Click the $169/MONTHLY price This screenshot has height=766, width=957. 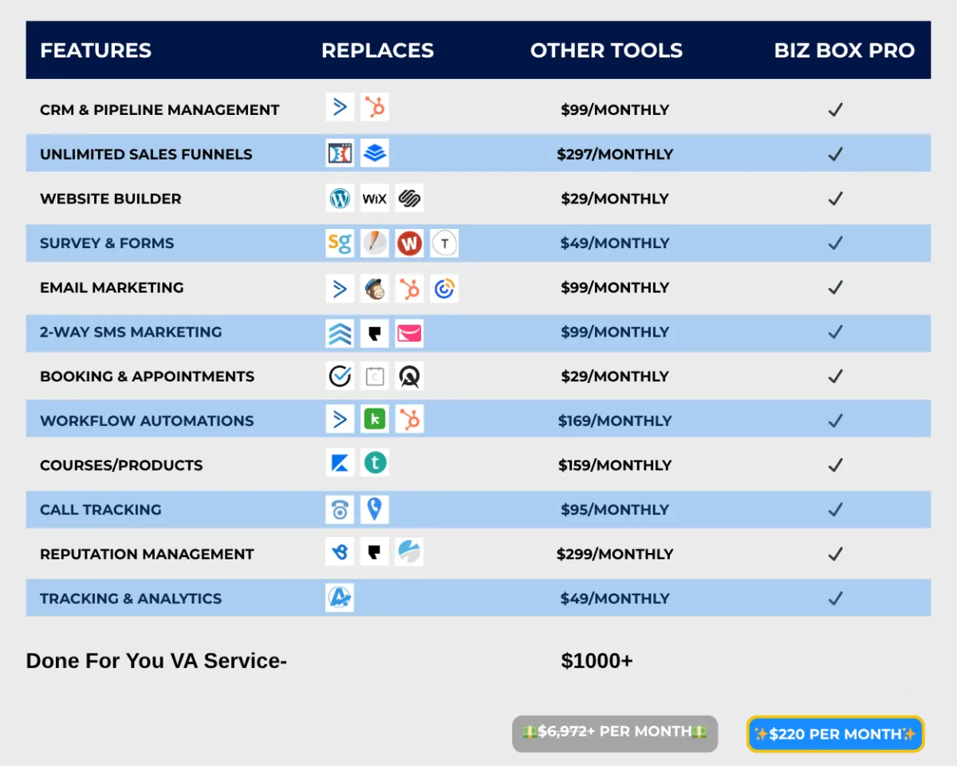[x=615, y=421]
